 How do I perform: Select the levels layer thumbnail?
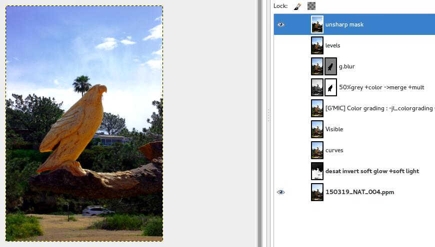tap(317, 45)
